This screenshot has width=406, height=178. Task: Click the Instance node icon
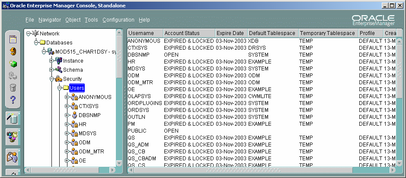(x=59, y=60)
